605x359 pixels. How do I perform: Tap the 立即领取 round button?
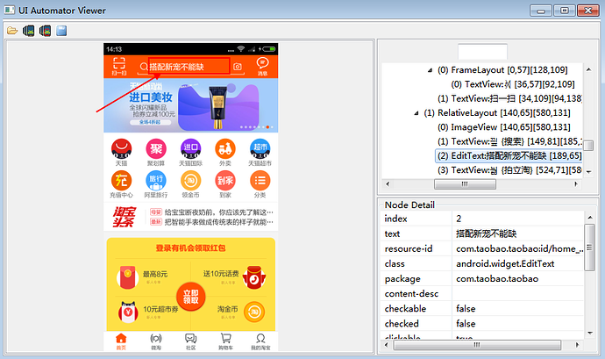pos(190,297)
